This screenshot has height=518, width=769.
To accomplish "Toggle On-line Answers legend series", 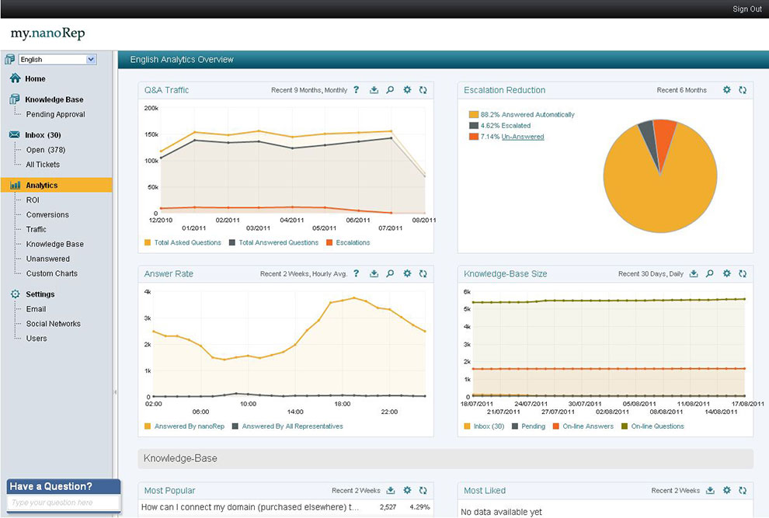I will click(x=583, y=426).
